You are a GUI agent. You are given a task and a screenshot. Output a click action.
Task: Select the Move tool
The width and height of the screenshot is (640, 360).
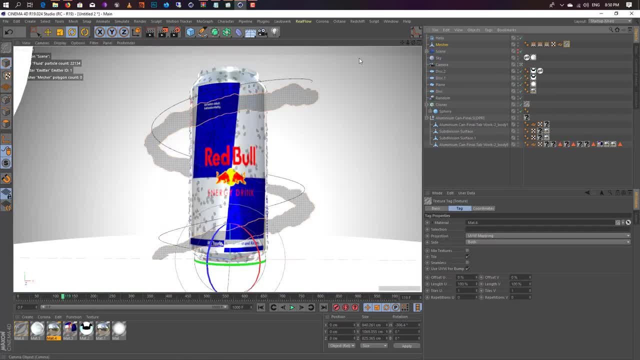tap(47, 32)
